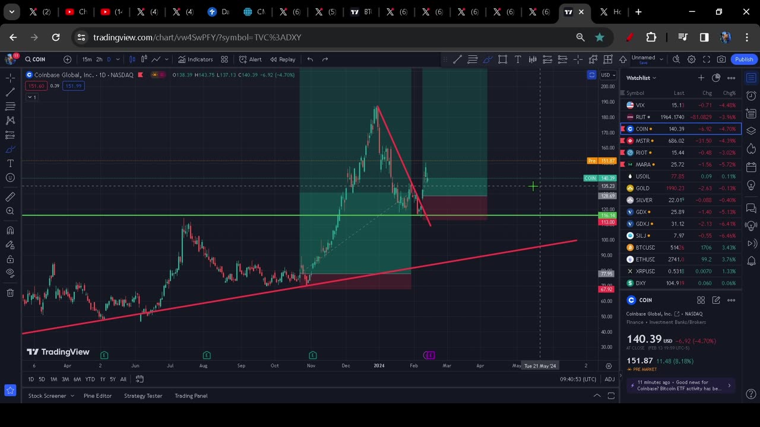Image resolution: width=760 pixels, height=427 pixels.
Task: Select the 2h timeframe
Action: tap(99, 59)
